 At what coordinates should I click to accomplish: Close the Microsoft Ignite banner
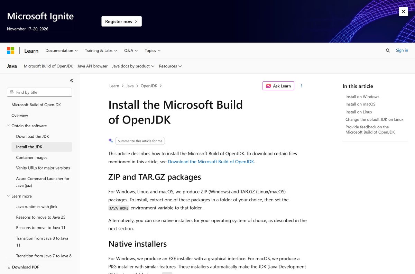pyautogui.click(x=403, y=11)
